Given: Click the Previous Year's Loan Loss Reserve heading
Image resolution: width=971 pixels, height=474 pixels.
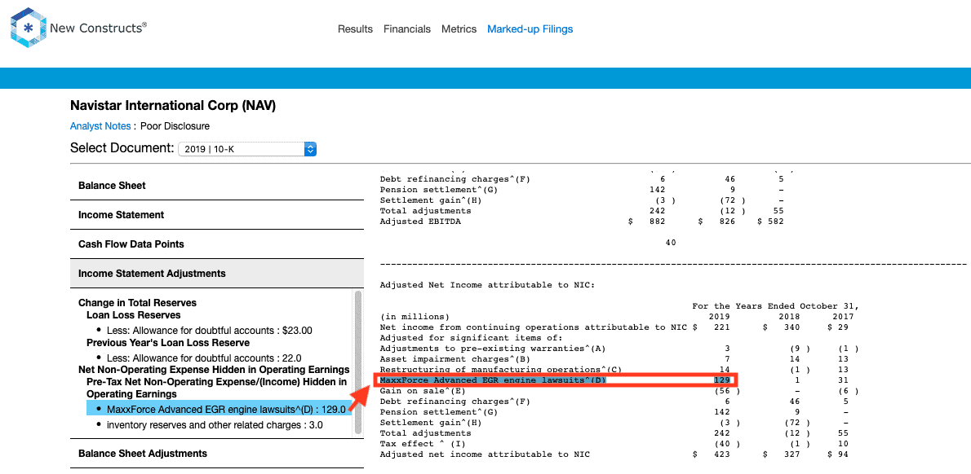Looking at the screenshot, I should (x=168, y=342).
